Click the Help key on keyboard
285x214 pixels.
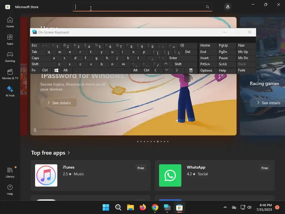coord(227,70)
